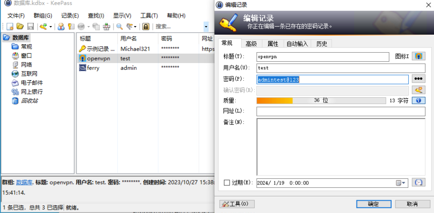Select the 常规 group folder

coord(26,46)
